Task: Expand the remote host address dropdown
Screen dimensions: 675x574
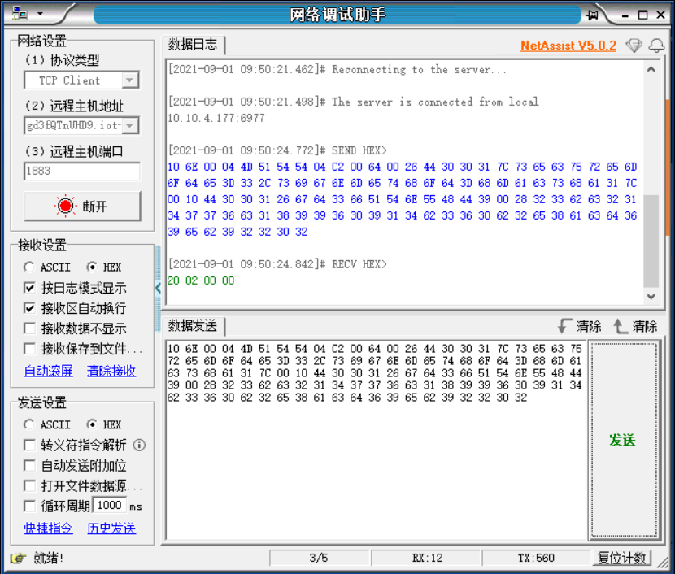Action: tap(130, 126)
